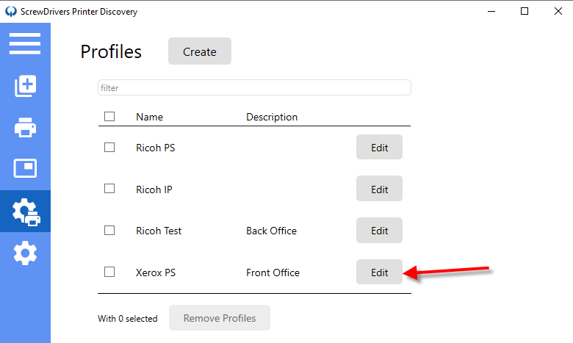The height and width of the screenshot is (343, 573).
Task: Toggle the select-all checkbox in the header
Action: 109,117
